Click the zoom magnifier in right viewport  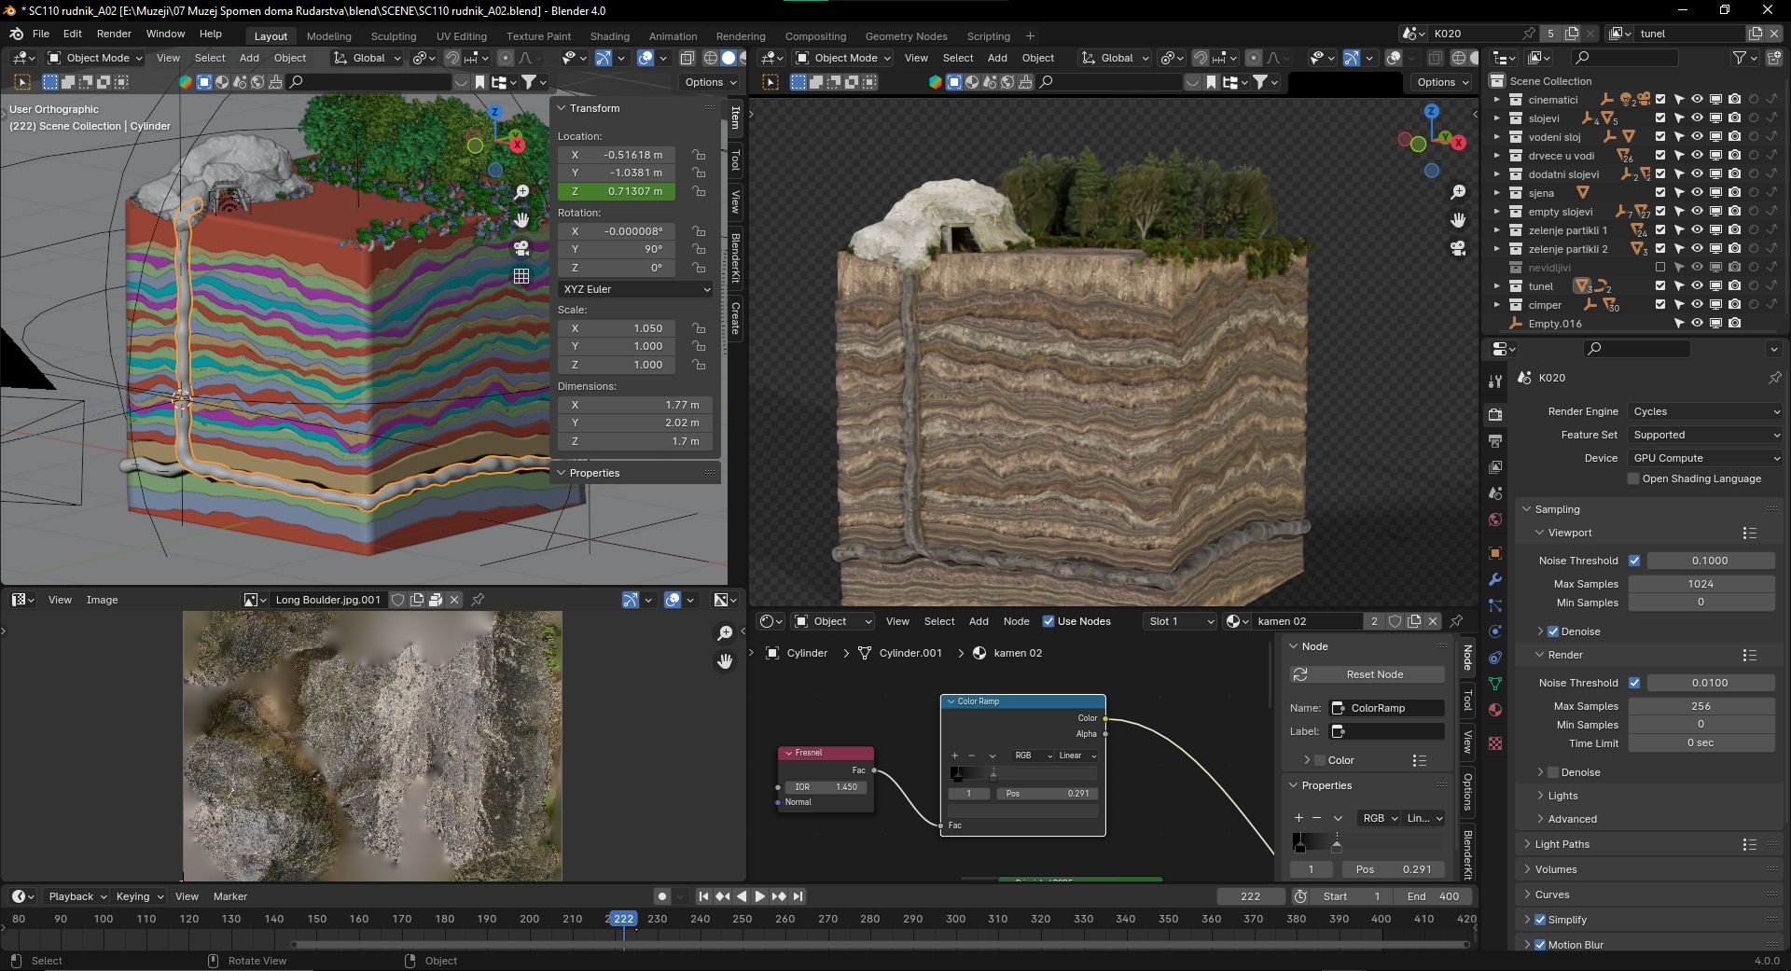coord(1458,192)
